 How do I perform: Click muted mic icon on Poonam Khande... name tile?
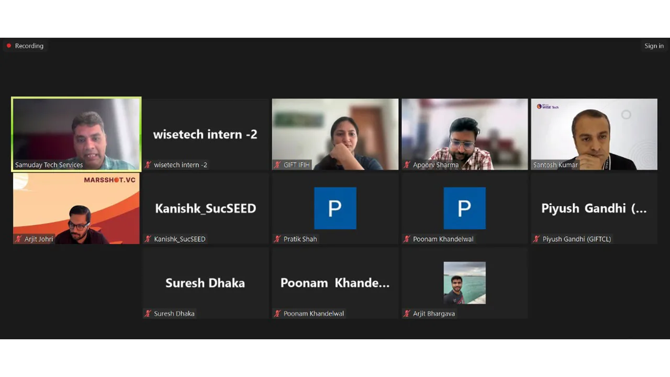coord(278,314)
